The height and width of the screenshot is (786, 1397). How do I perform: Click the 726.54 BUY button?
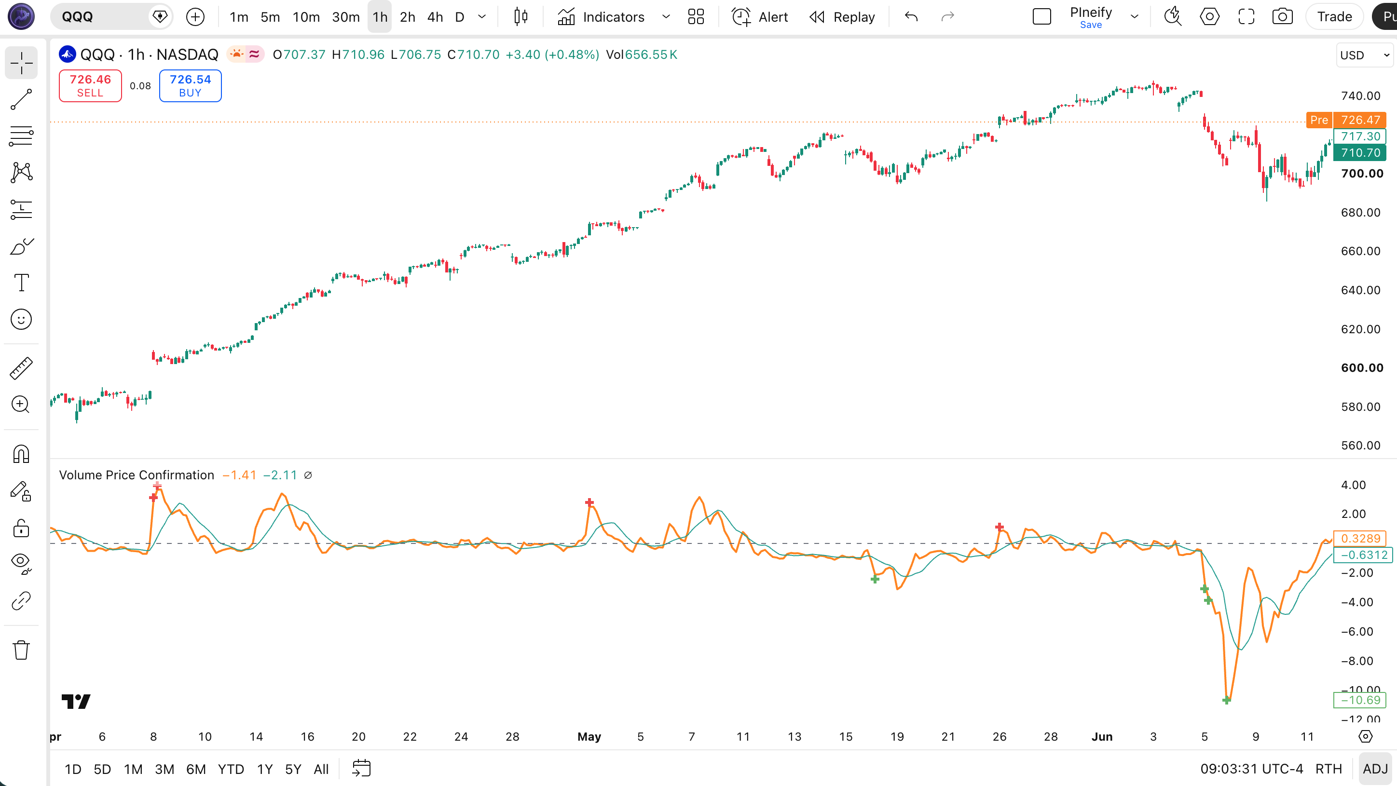point(191,86)
